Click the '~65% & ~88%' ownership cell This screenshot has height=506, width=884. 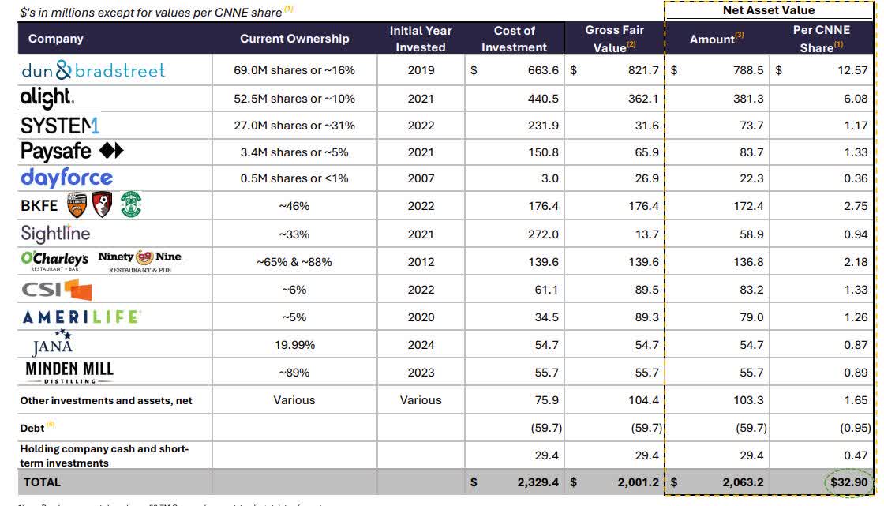[294, 262]
